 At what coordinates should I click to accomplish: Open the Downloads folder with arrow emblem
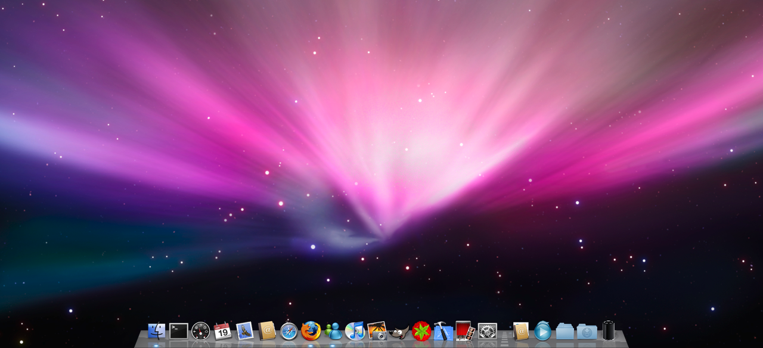point(587,331)
